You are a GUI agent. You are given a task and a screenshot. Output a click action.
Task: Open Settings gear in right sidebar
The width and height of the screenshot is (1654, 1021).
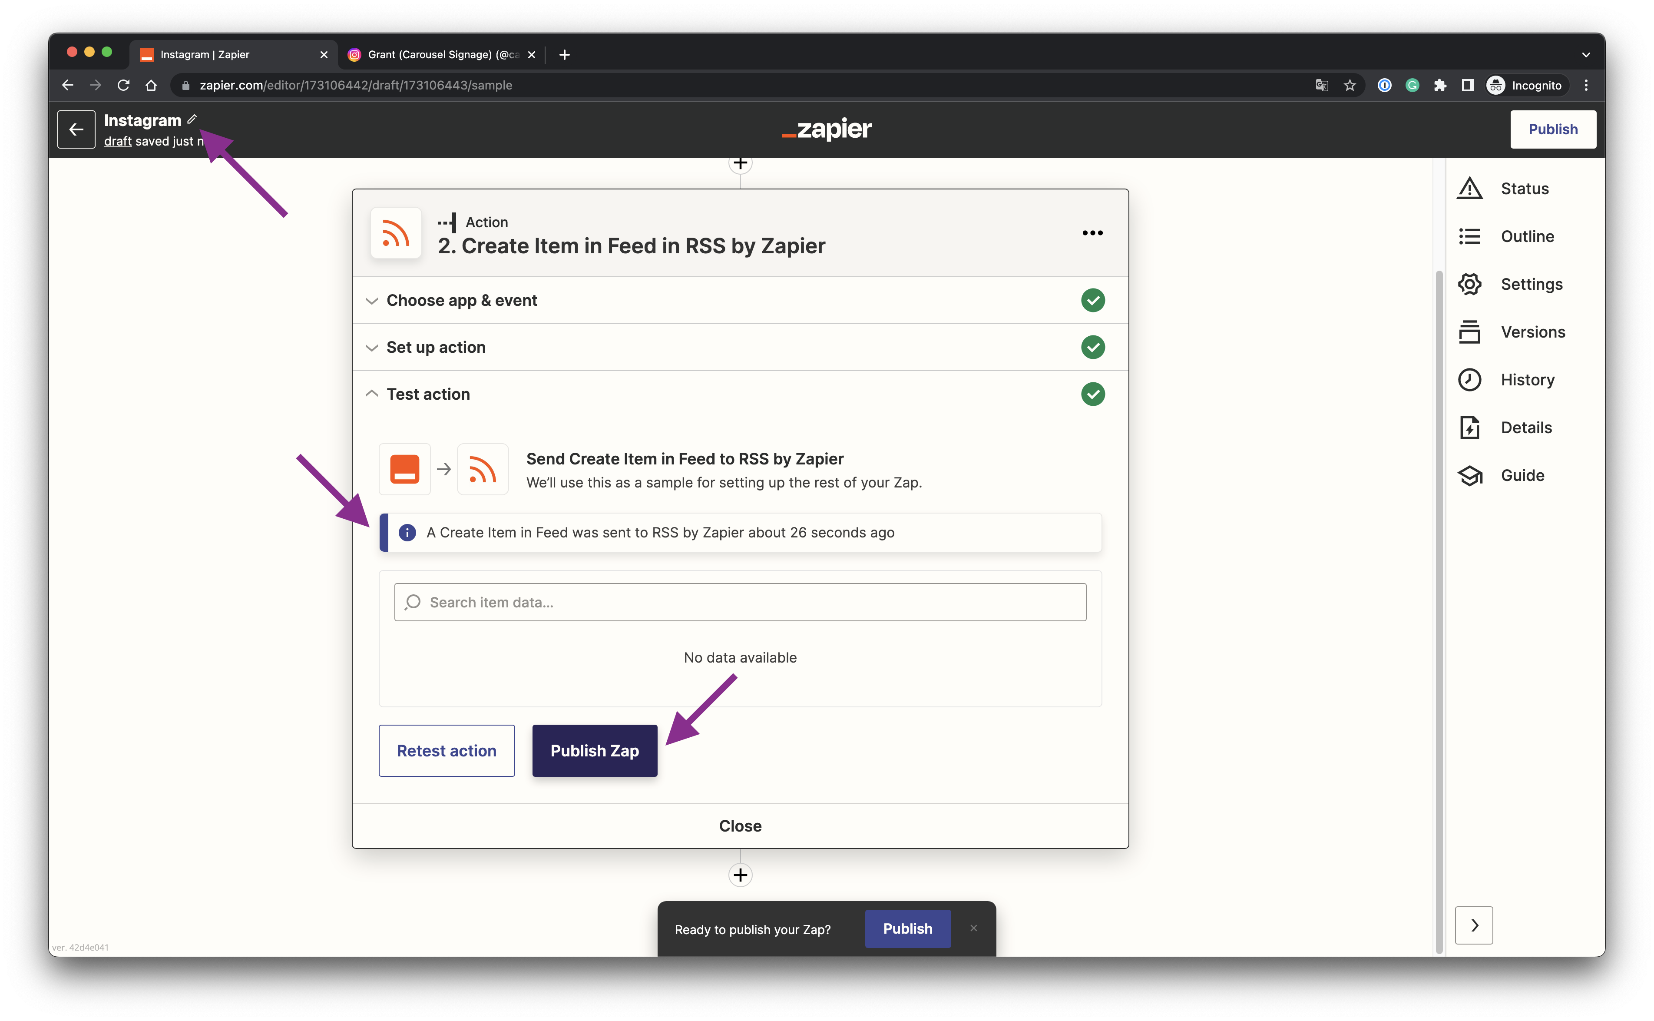(1469, 284)
